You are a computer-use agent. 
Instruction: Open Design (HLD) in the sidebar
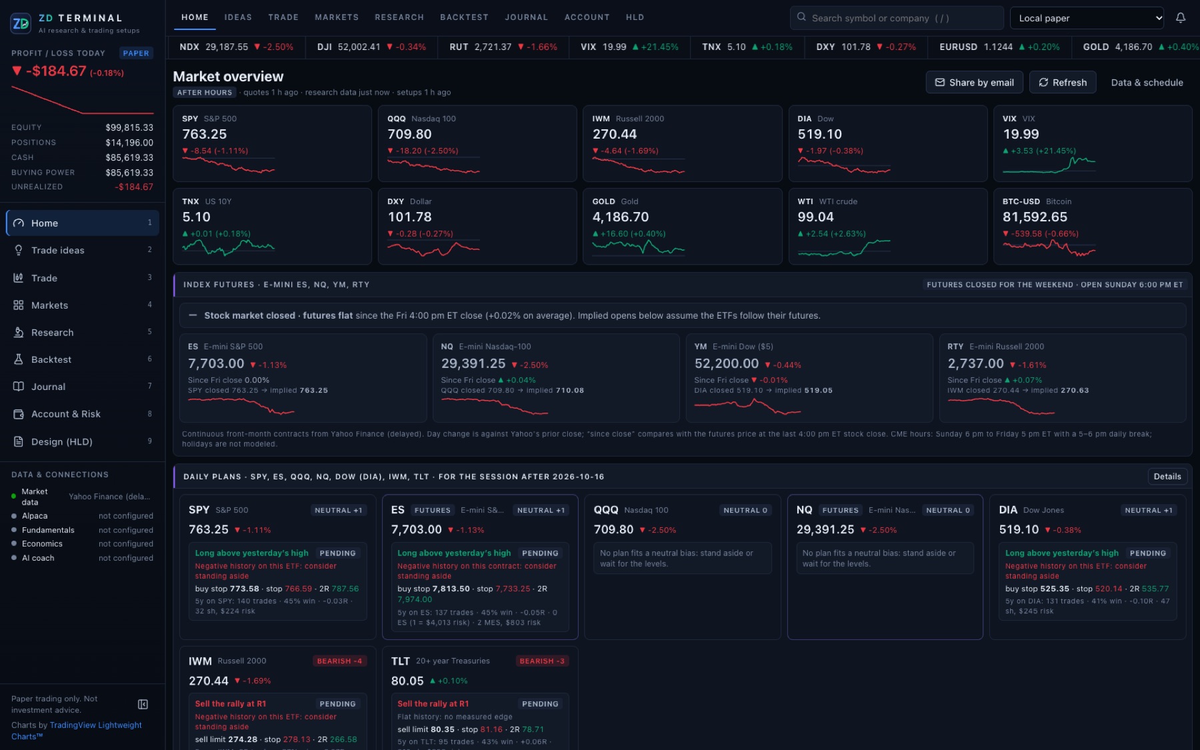(83, 441)
